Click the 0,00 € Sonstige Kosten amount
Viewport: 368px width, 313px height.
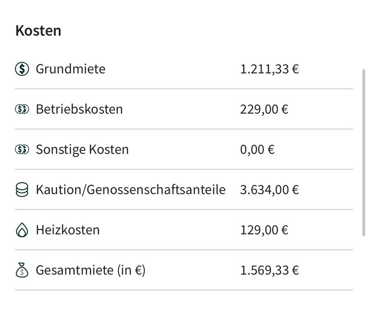pos(257,149)
